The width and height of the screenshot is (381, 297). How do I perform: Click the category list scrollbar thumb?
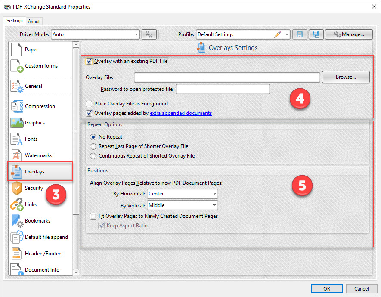(76, 131)
